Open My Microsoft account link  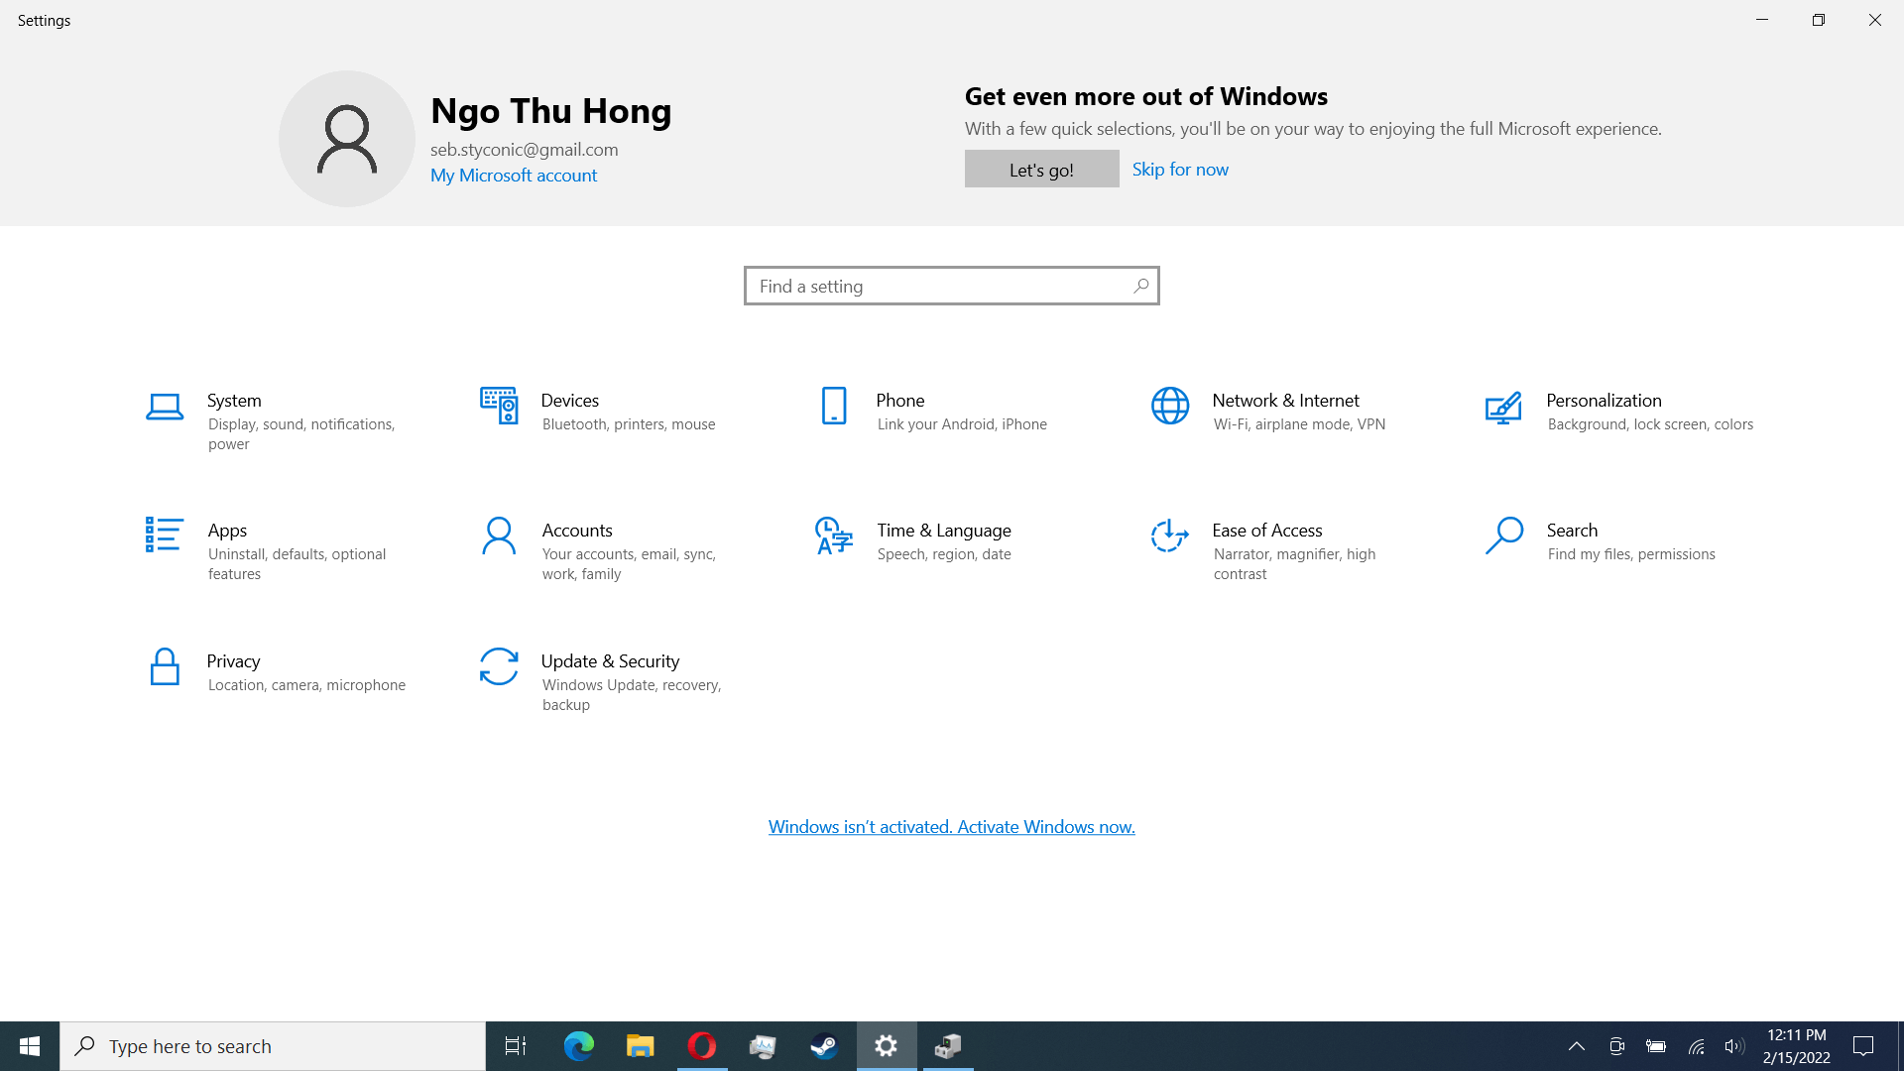514,176
